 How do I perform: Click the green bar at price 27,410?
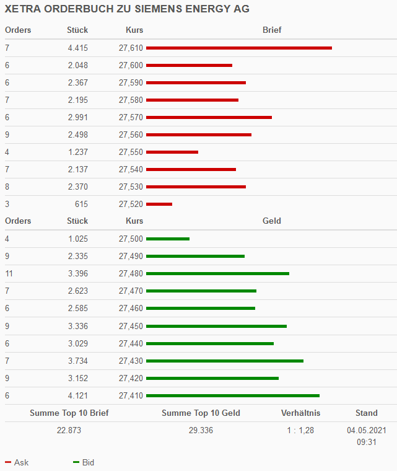coord(232,395)
